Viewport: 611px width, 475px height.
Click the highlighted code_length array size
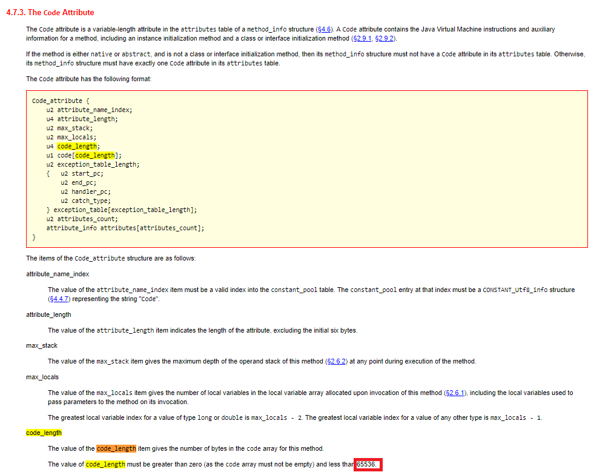(95, 155)
